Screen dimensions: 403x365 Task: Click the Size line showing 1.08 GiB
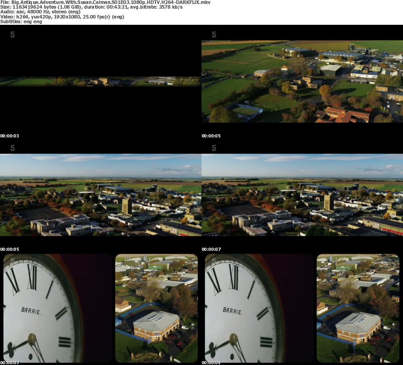pyautogui.click(x=91, y=7)
